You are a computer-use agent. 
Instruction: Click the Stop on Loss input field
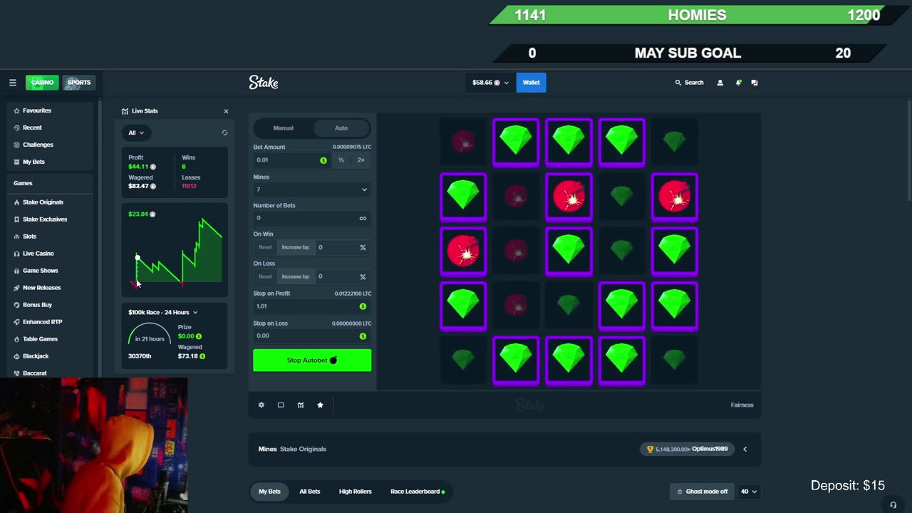pyautogui.click(x=305, y=336)
